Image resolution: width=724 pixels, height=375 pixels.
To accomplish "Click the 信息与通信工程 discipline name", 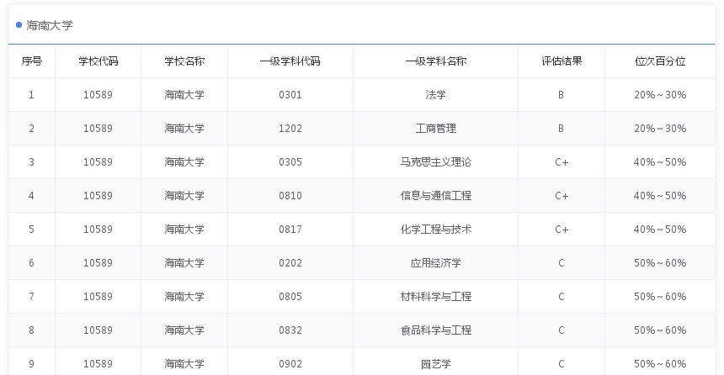I will coord(435,196).
